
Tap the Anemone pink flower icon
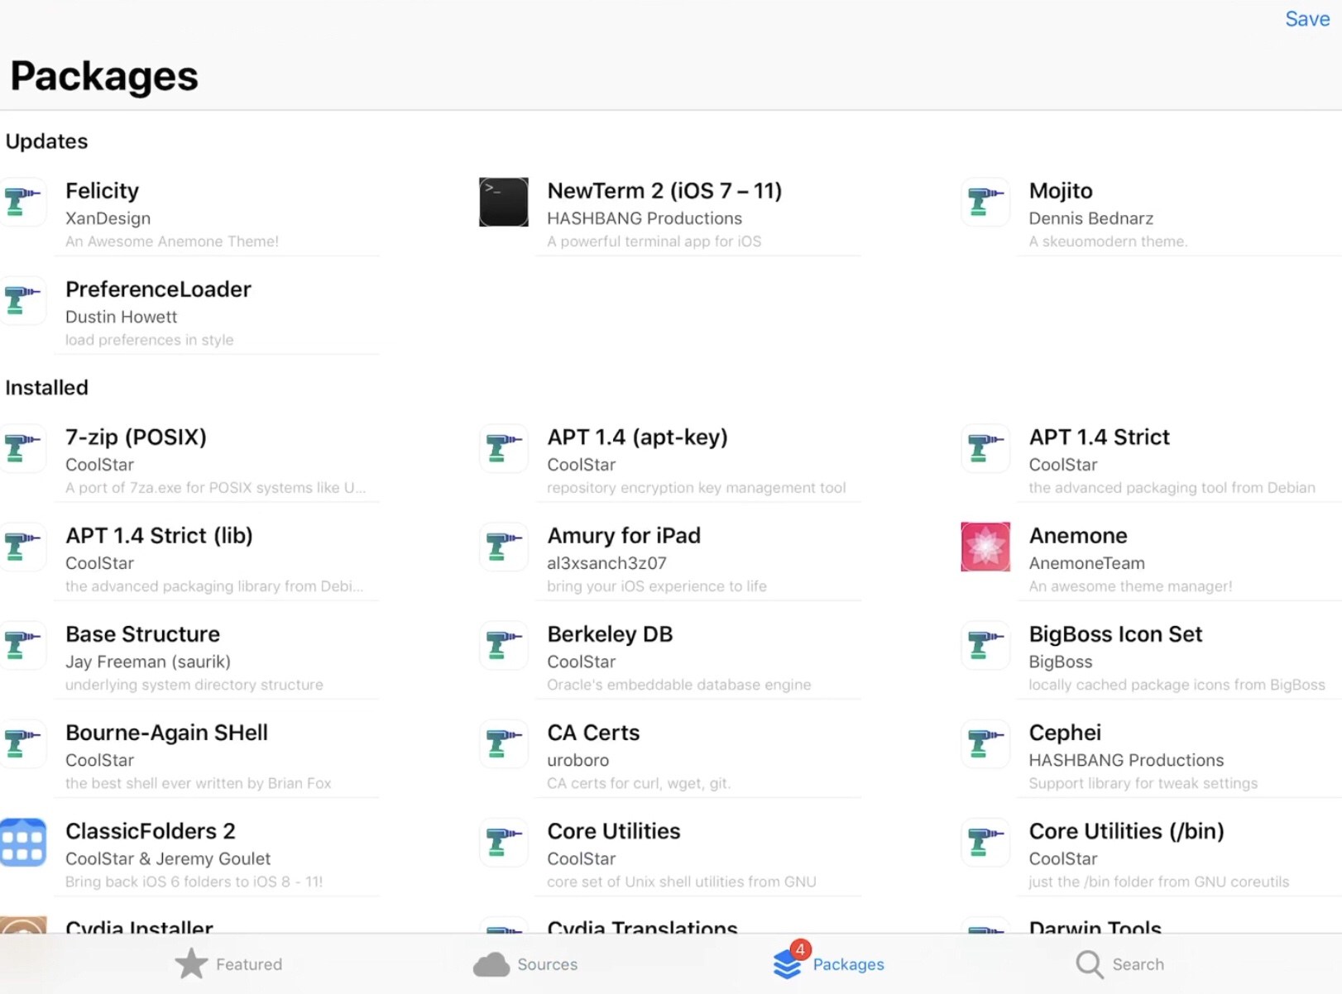[x=985, y=547]
